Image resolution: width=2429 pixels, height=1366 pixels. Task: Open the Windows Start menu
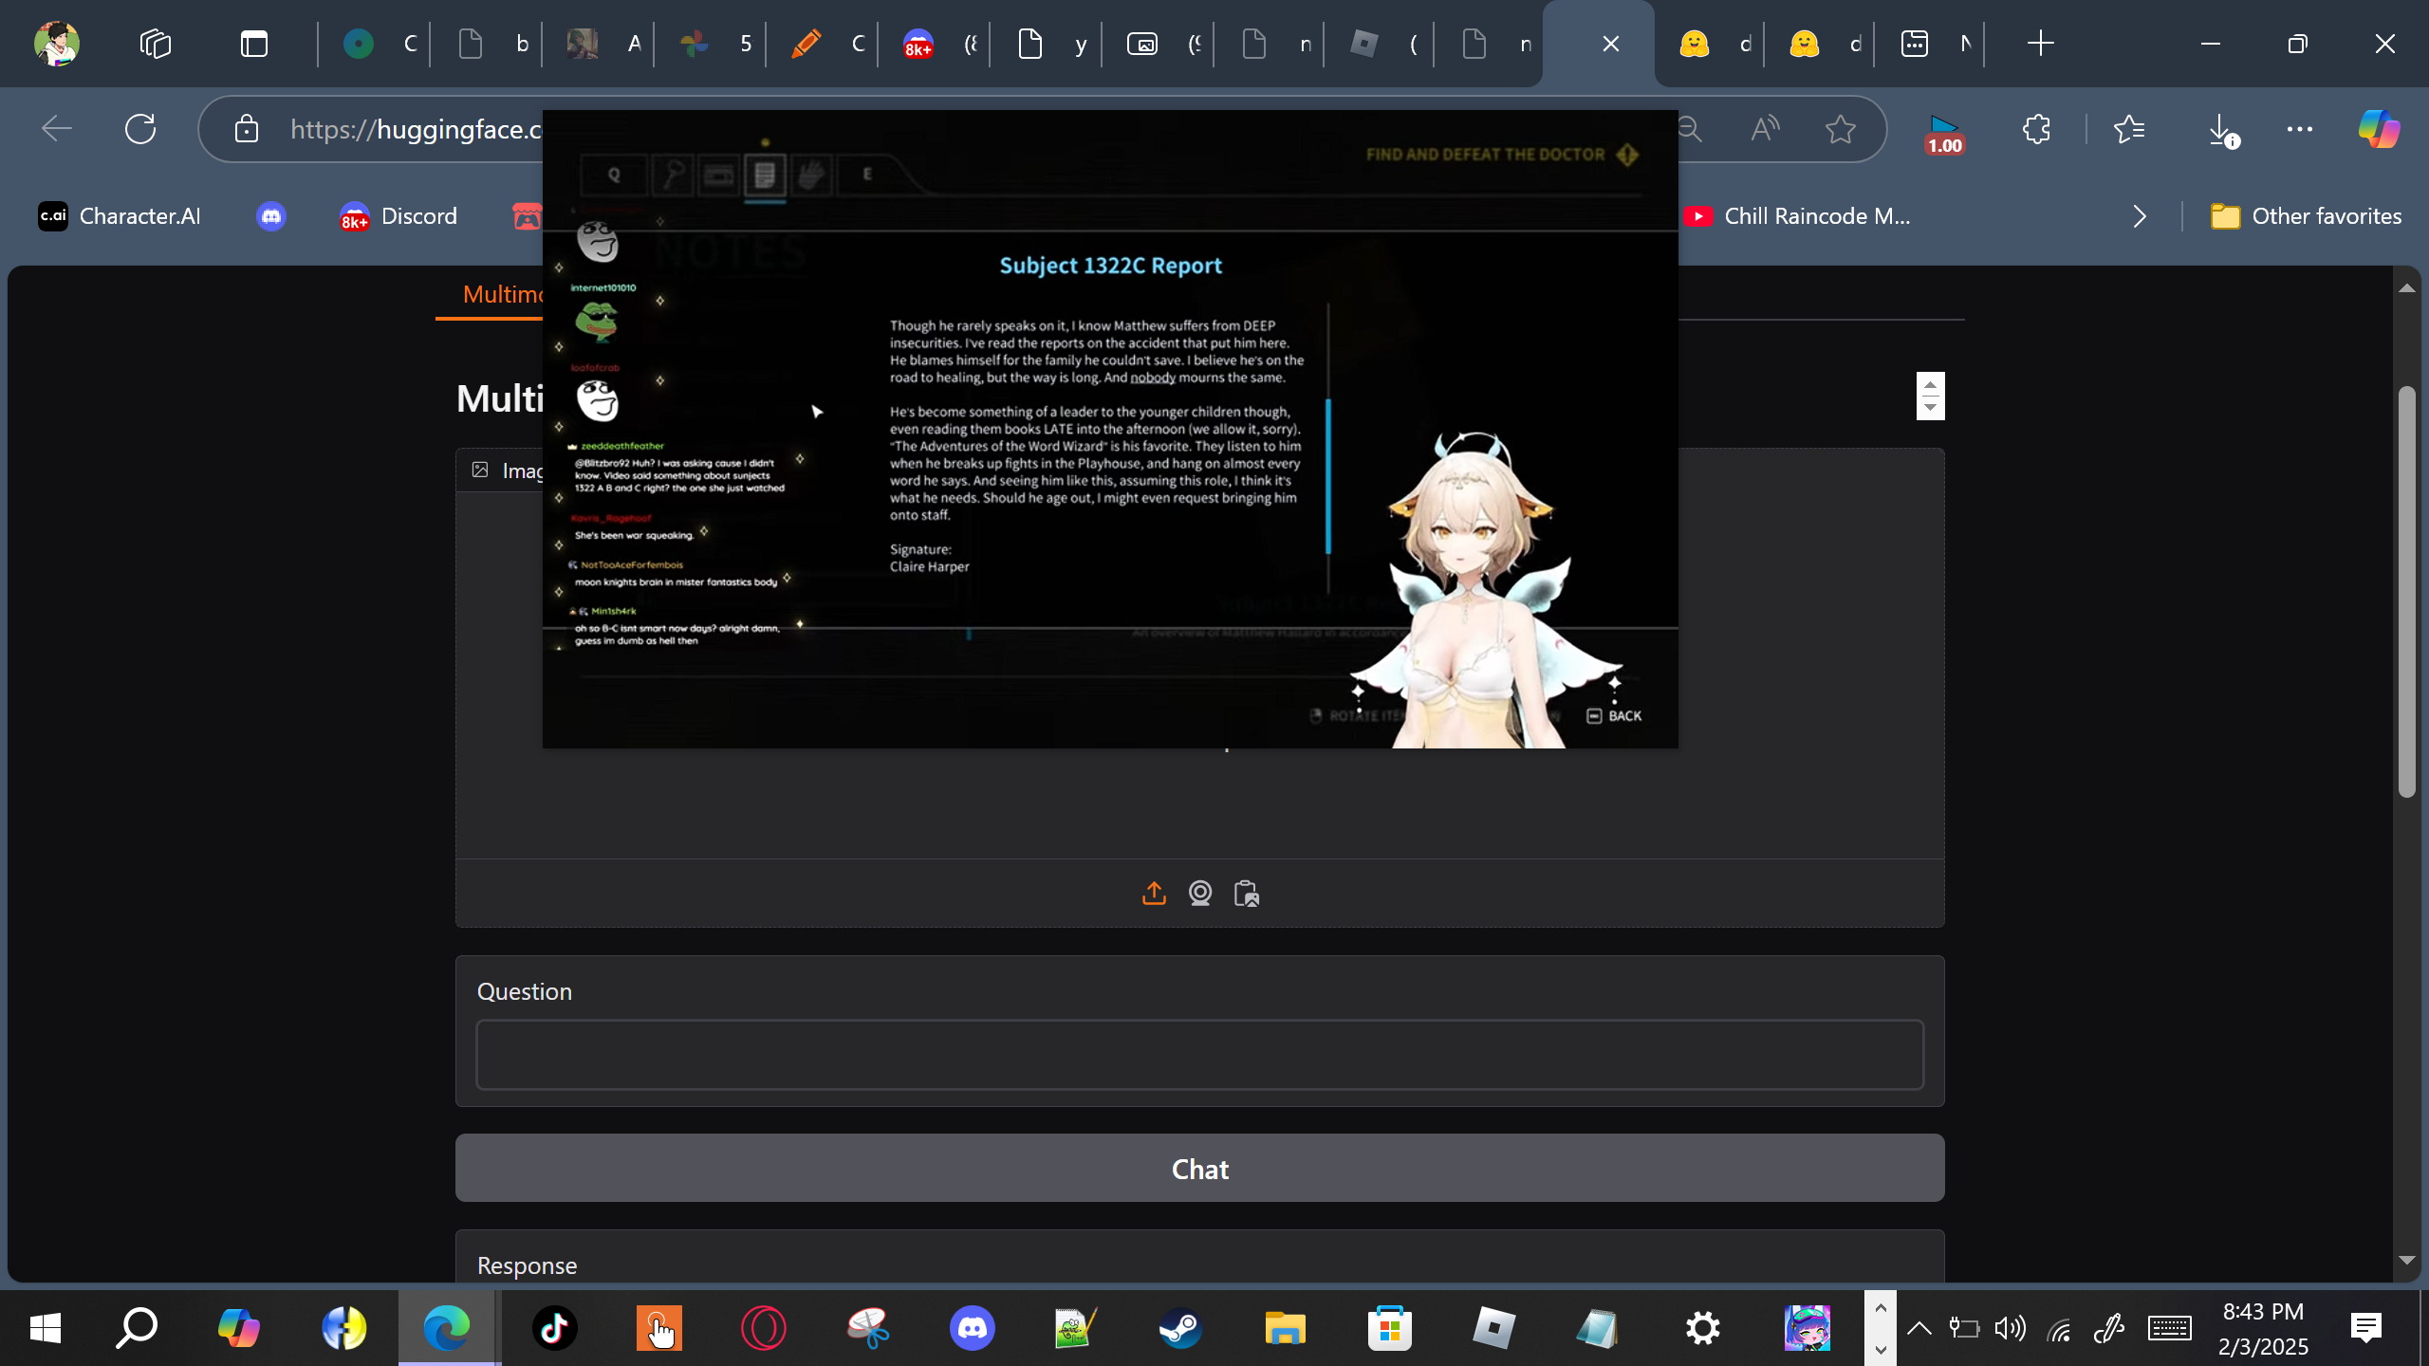[46, 1328]
